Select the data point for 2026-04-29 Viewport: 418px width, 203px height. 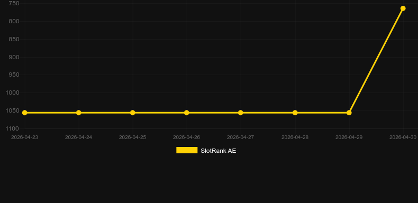[349, 113]
